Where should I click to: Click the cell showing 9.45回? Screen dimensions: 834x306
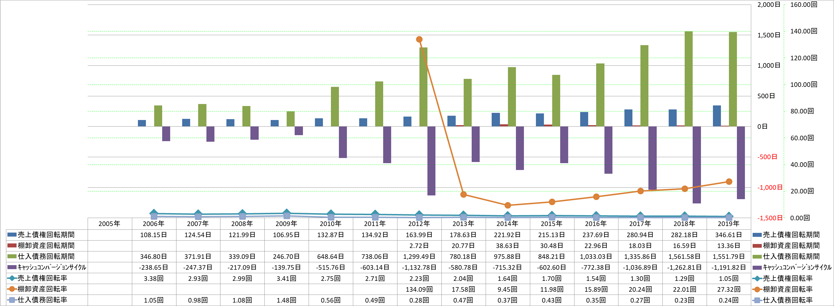pyautogui.click(x=508, y=289)
